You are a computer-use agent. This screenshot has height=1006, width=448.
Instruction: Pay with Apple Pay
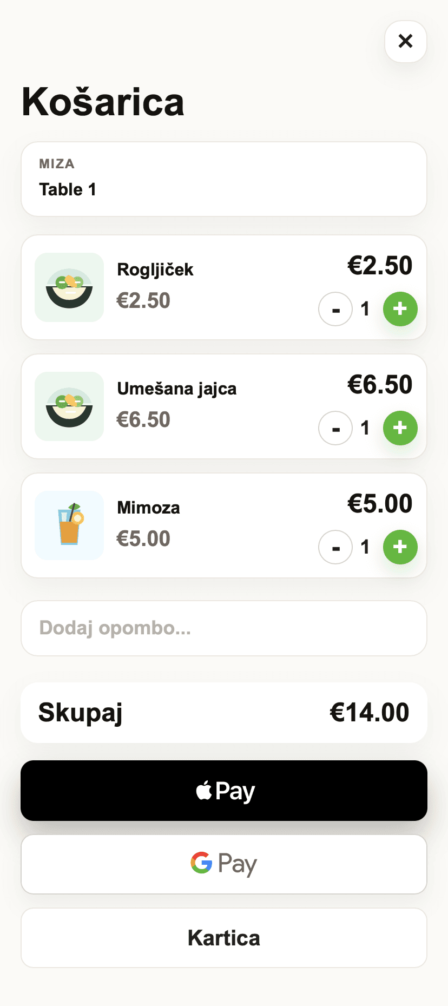pyautogui.click(x=224, y=791)
